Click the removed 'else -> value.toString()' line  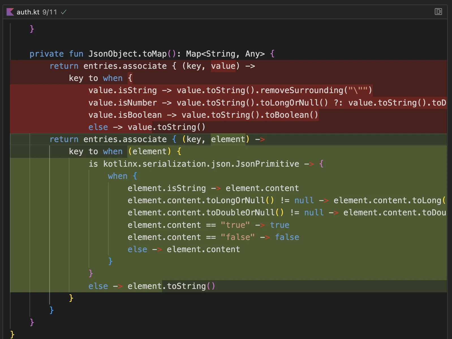[147, 127]
